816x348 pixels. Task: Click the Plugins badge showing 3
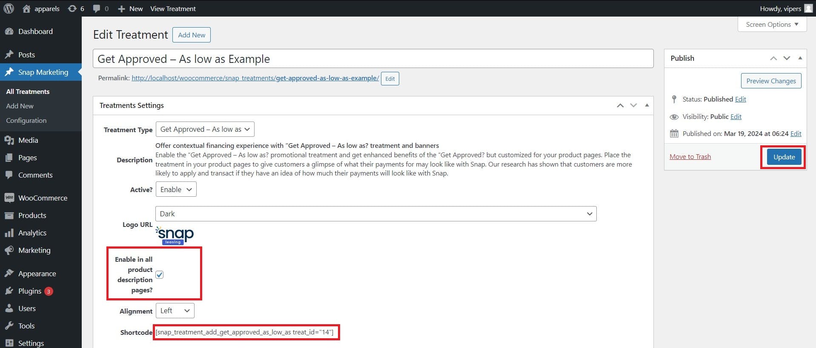[49, 291]
